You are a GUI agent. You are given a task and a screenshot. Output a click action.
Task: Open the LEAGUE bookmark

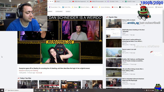click(95, 7)
